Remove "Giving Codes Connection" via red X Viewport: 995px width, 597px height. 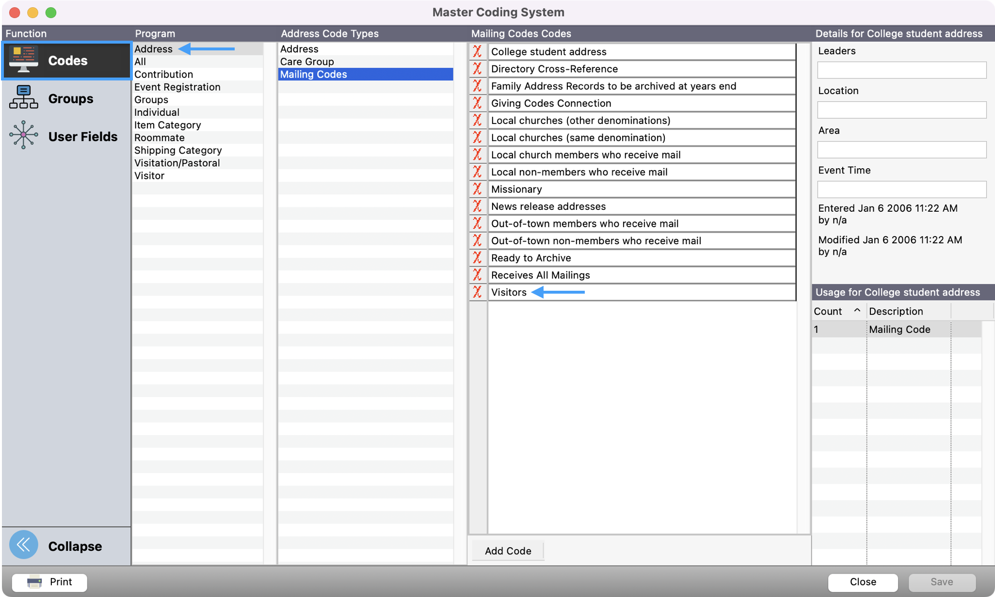[478, 103]
